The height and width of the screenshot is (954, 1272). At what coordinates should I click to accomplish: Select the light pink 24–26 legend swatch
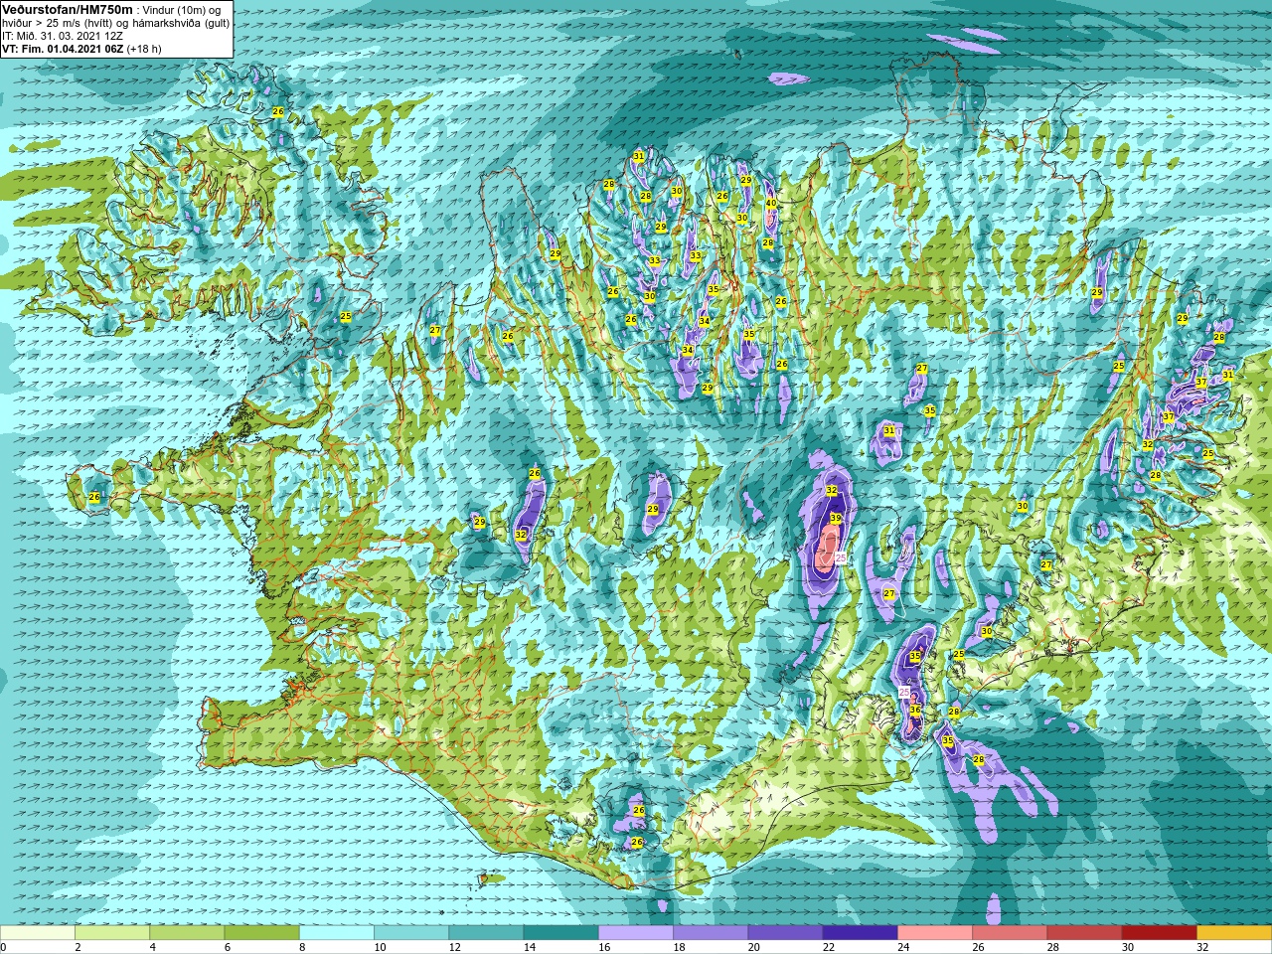[935, 933]
